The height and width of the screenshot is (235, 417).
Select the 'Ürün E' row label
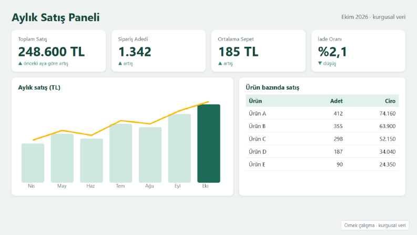257,165
